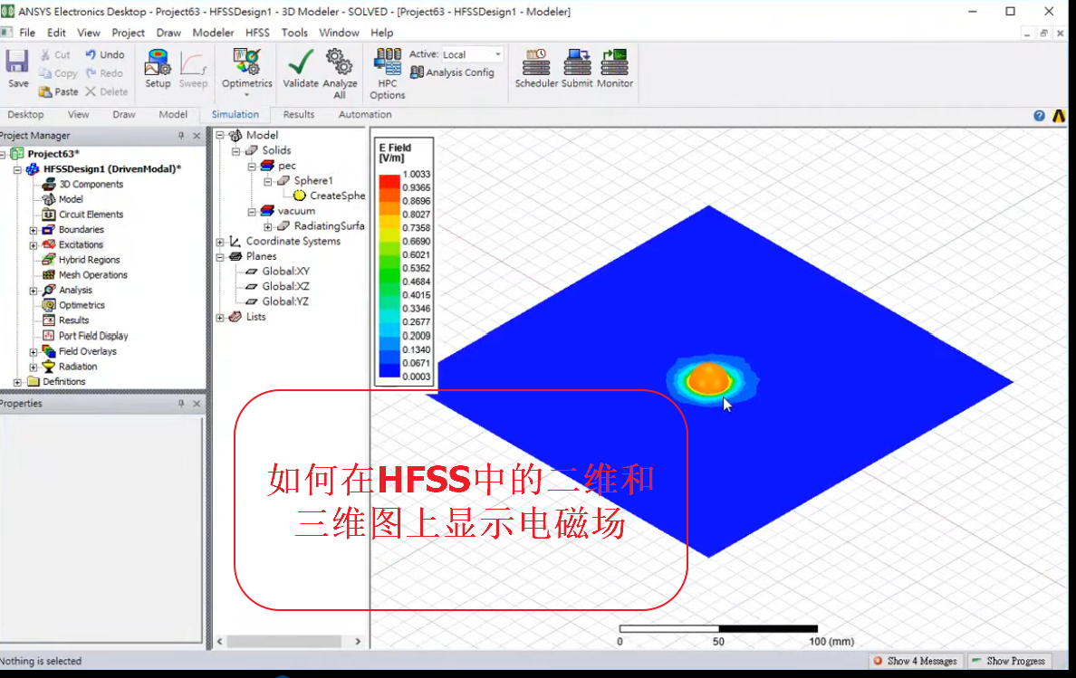Open the HFSS menu
Screen dimensions: 1076x678
[x=257, y=33]
